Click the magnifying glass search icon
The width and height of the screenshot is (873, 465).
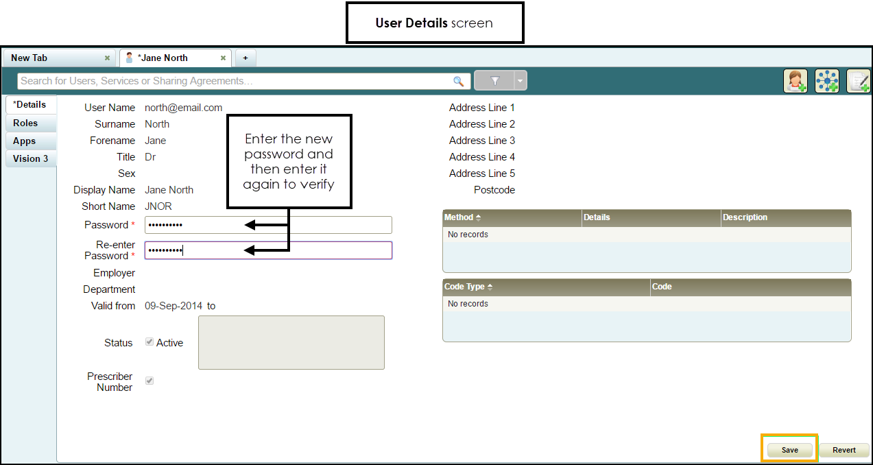pyautogui.click(x=459, y=81)
